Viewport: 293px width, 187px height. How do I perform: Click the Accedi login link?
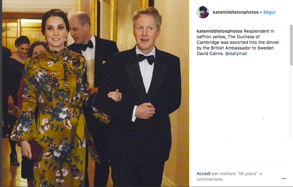tap(204, 174)
